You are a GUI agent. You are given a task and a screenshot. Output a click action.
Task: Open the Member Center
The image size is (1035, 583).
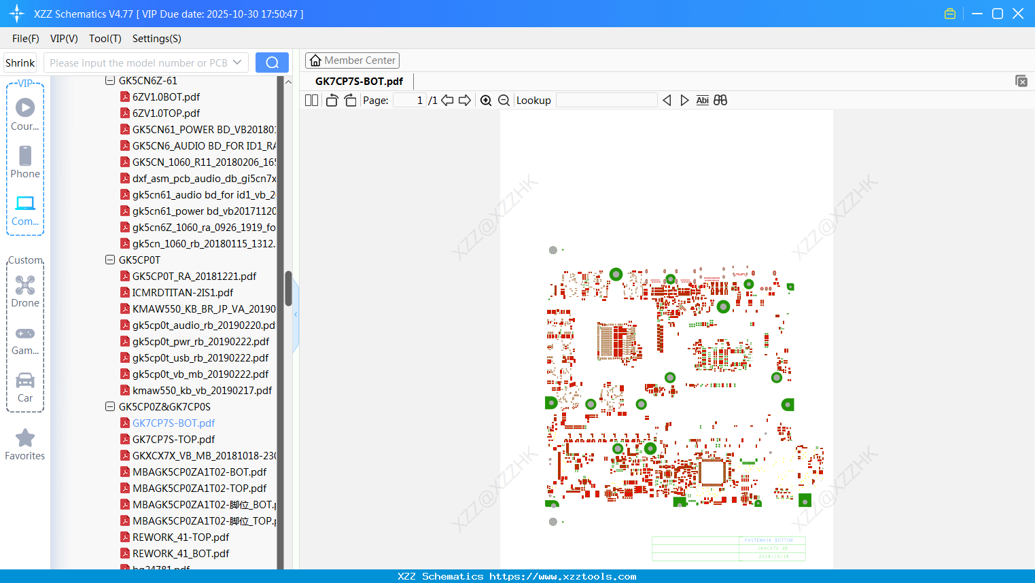pyautogui.click(x=352, y=60)
